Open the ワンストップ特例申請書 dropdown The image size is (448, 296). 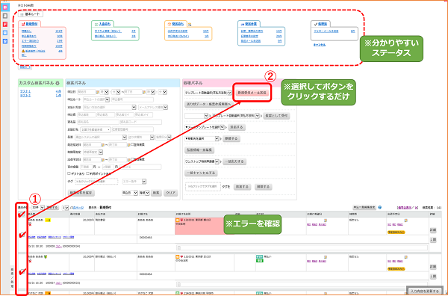click(x=202, y=161)
